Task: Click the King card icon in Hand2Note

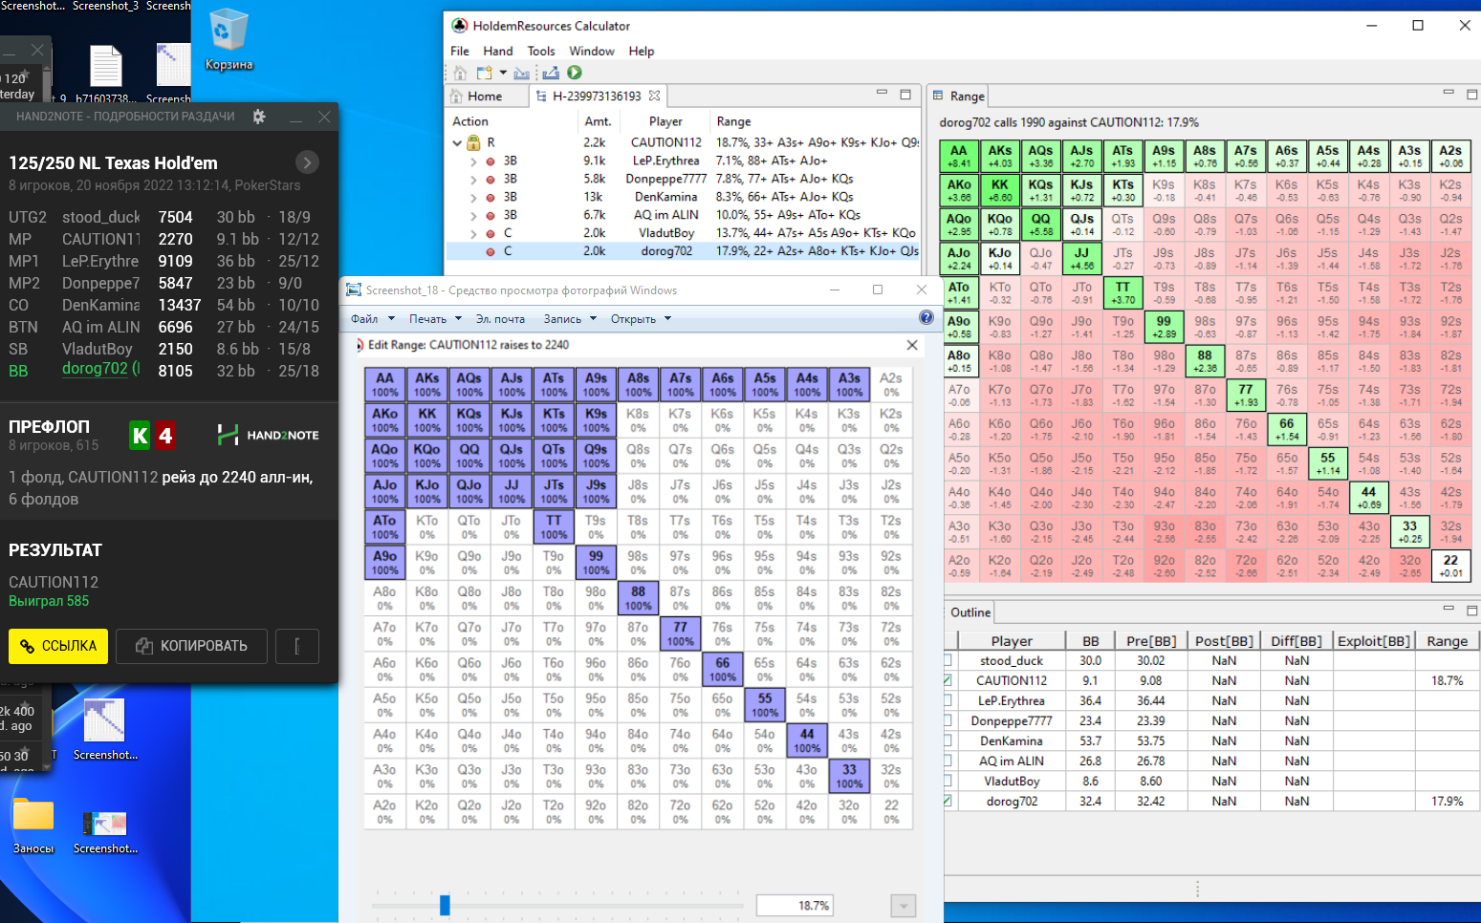Action: (x=140, y=436)
